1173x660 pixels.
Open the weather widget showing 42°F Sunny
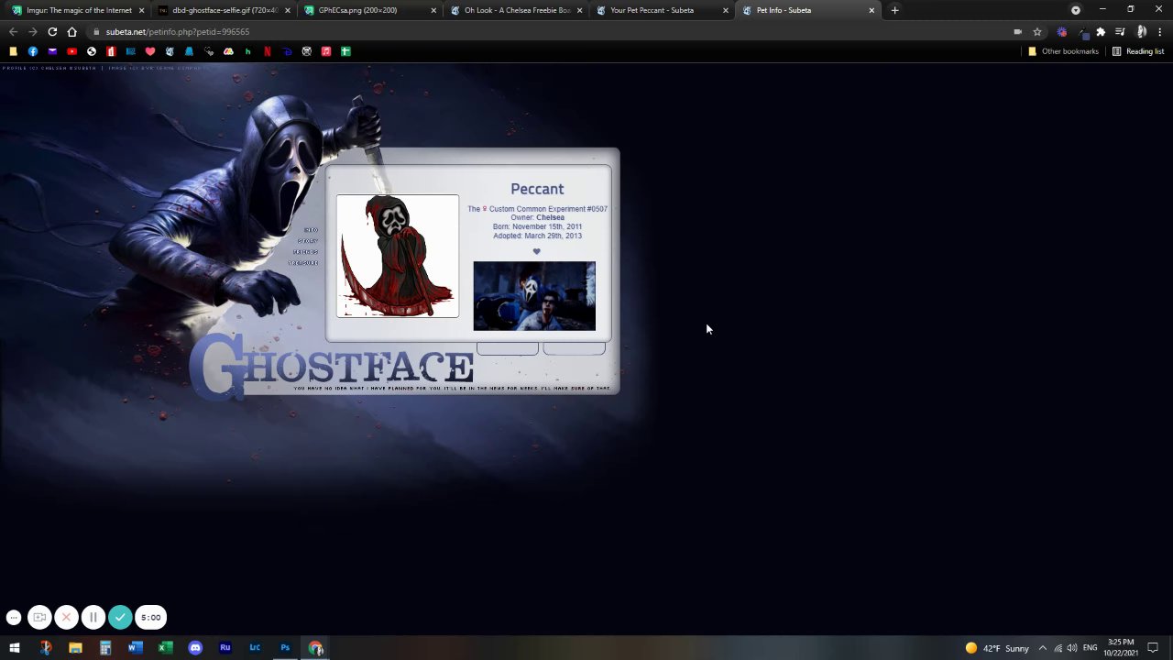pyautogui.click(x=997, y=648)
